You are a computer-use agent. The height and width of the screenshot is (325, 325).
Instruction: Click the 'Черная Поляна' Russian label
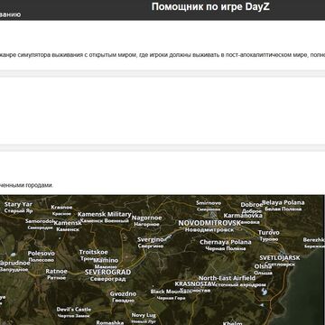point(226,248)
